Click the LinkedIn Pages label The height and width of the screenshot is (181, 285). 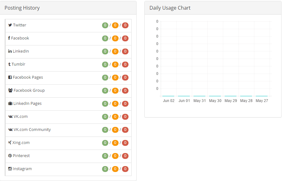(27, 104)
